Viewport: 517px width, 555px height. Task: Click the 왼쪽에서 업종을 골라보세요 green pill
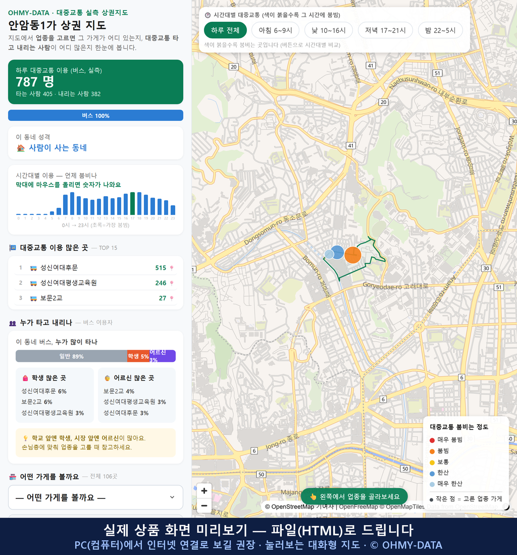tap(354, 496)
